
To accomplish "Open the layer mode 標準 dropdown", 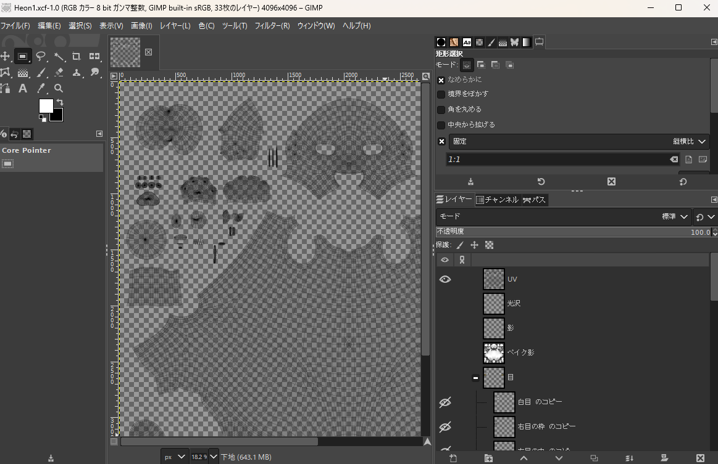I will [x=675, y=217].
